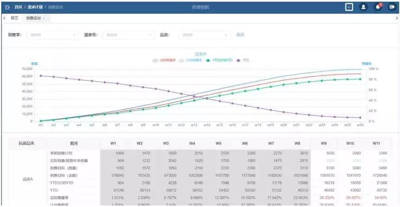This screenshot has width=400, height=207.
Task: Open the notification bell
Action: (378, 7)
